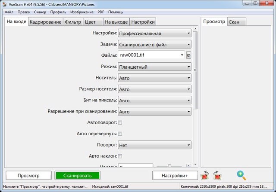
Task: Open the Поворот dropdown set to Нет
Action: coord(154,145)
